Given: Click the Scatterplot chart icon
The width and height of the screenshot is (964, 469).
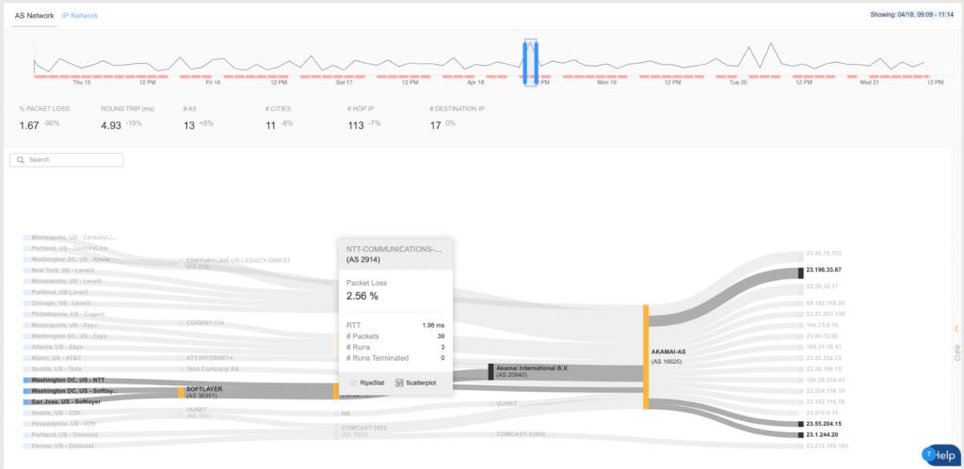Looking at the screenshot, I should (399, 383).
